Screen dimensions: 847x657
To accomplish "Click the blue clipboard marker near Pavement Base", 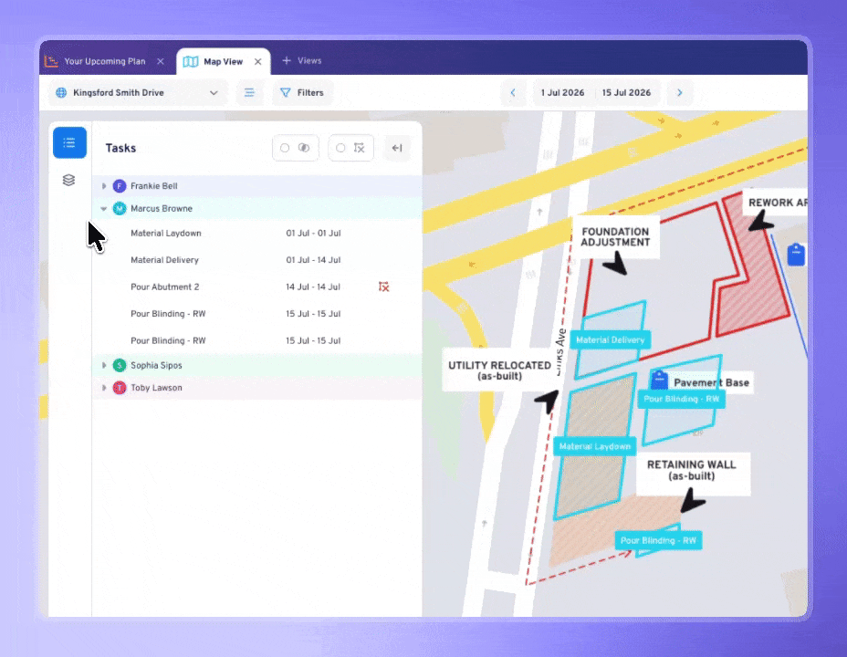I will (659, 380).
